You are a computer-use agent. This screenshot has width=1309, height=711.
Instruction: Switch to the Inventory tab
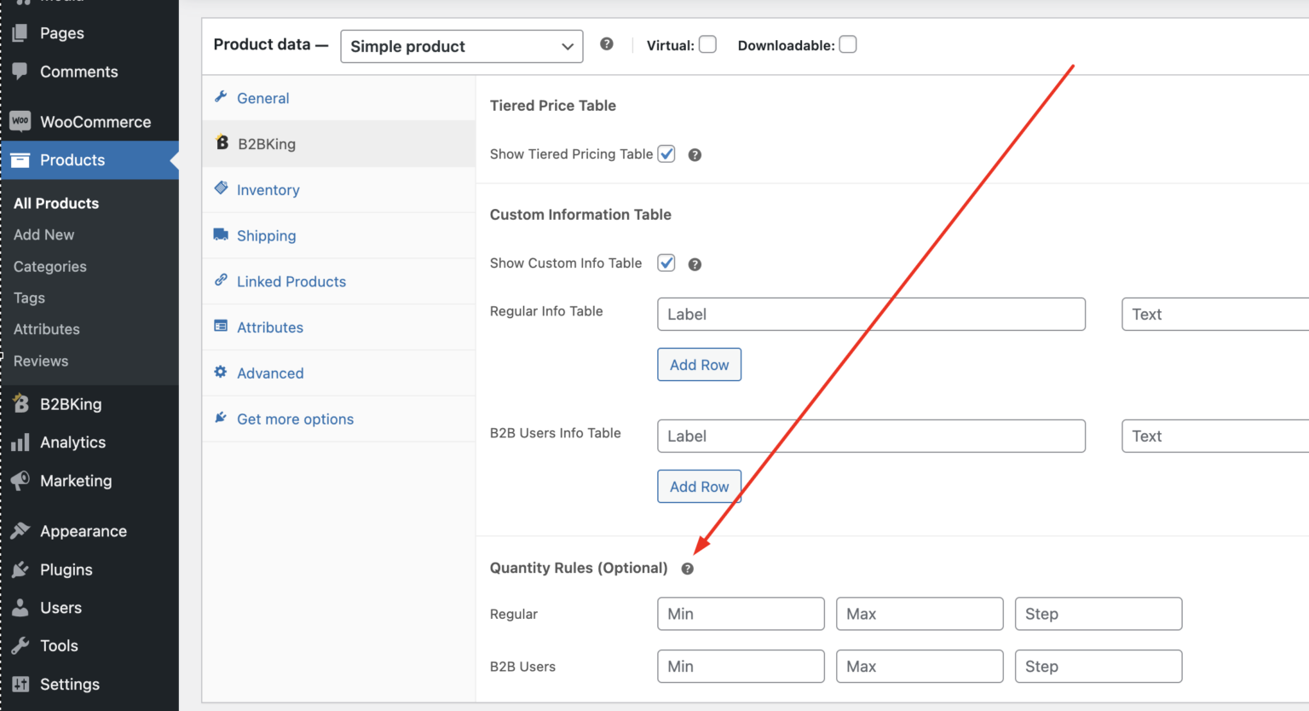[268, 189]
